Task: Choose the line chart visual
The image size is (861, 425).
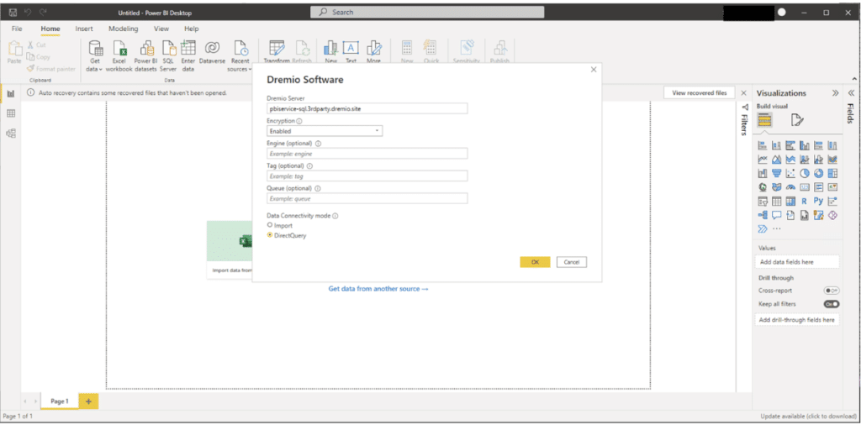Action: [x=762, y=160]
